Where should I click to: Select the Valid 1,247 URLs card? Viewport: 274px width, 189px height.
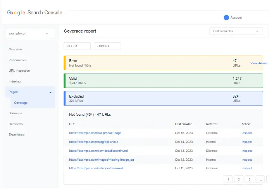coord(164,81)
